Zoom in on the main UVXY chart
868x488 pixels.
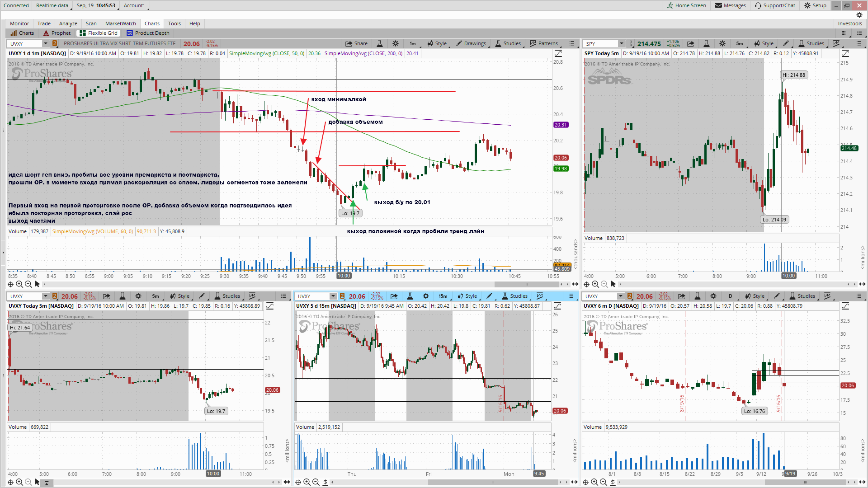[x=19, y=284]
